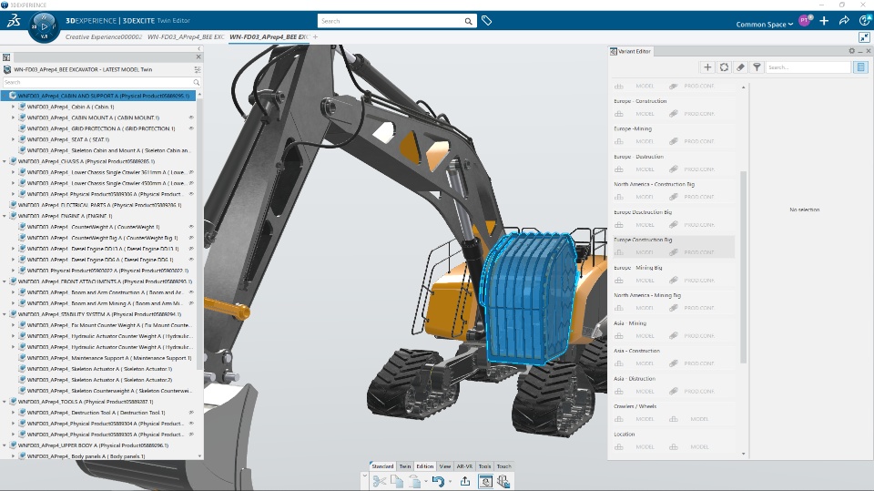Toggle the highlighted window panel tool
The image size is (874, 491).
pos(485,481)
